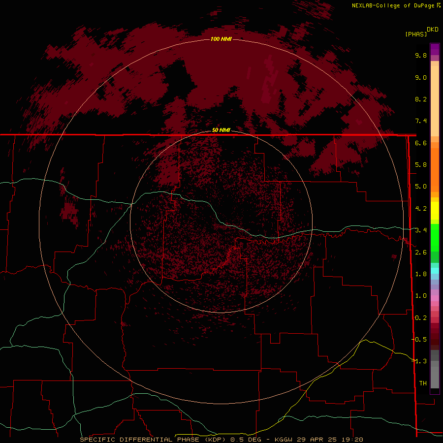
Task: Select the 0.2 value on the color scale
Action: (421, 318)
